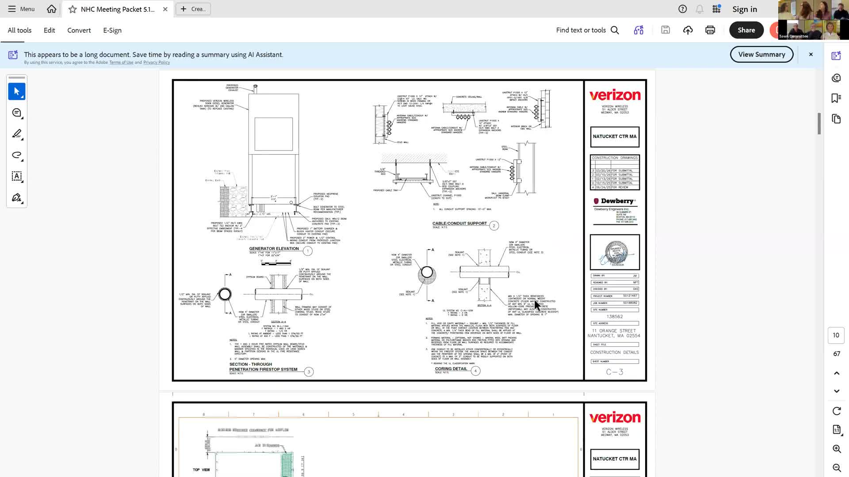Click the C-3 sheet number
The width and height of the screenshot is (849, 477).
tap(615, 372)
